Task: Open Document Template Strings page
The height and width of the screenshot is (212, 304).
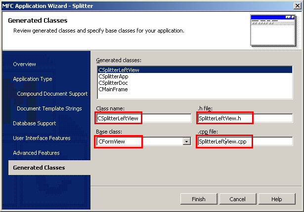Action: [49, 108]
